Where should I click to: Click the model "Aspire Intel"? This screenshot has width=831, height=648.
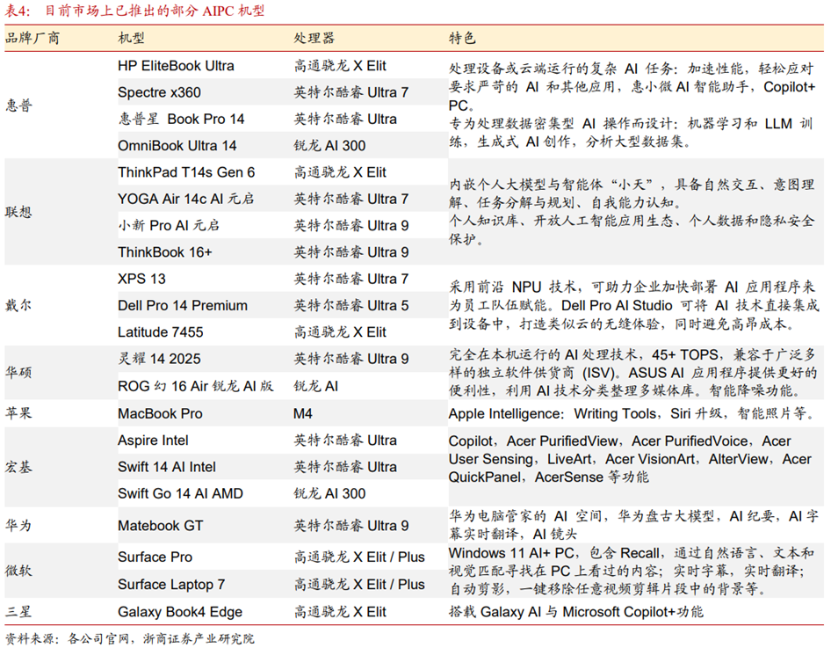click(x=153, y=440)
